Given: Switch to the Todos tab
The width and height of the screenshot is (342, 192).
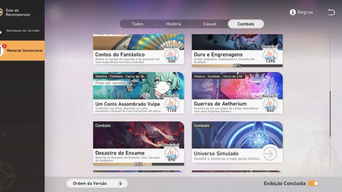Looking at the screenshot, I should (137, 24).
